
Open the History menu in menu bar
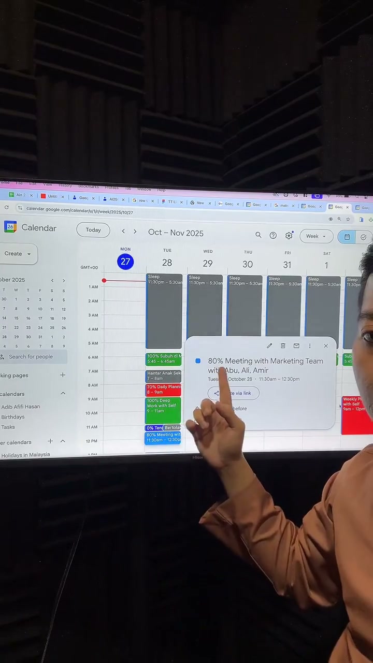[65, 185]
